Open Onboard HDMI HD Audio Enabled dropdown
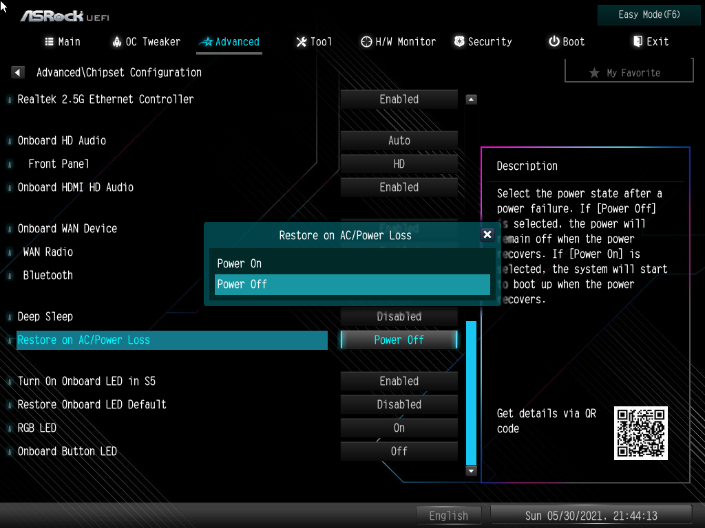This screenshot has height=528, width=705. click(399, 187)
